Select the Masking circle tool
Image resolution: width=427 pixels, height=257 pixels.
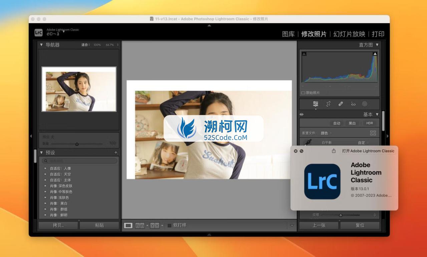[365, 104]
